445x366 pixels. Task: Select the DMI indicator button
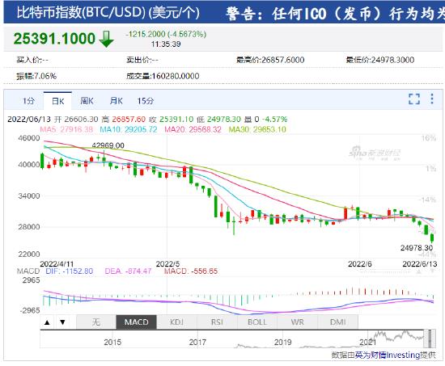click(337, 322)
